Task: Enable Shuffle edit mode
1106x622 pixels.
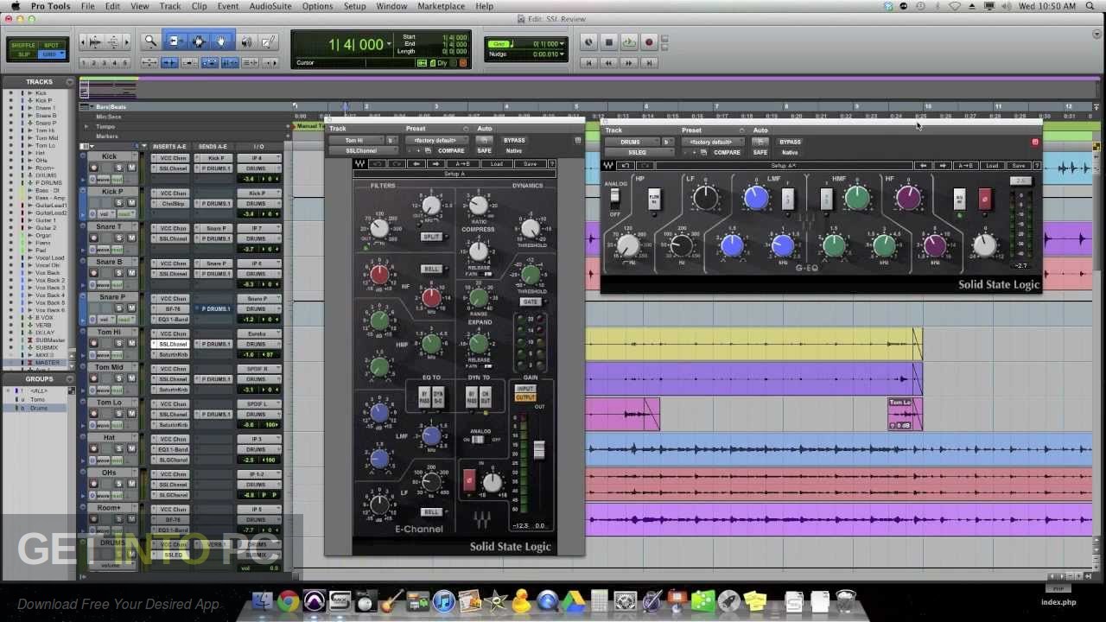Action: (x=23, y=45)
